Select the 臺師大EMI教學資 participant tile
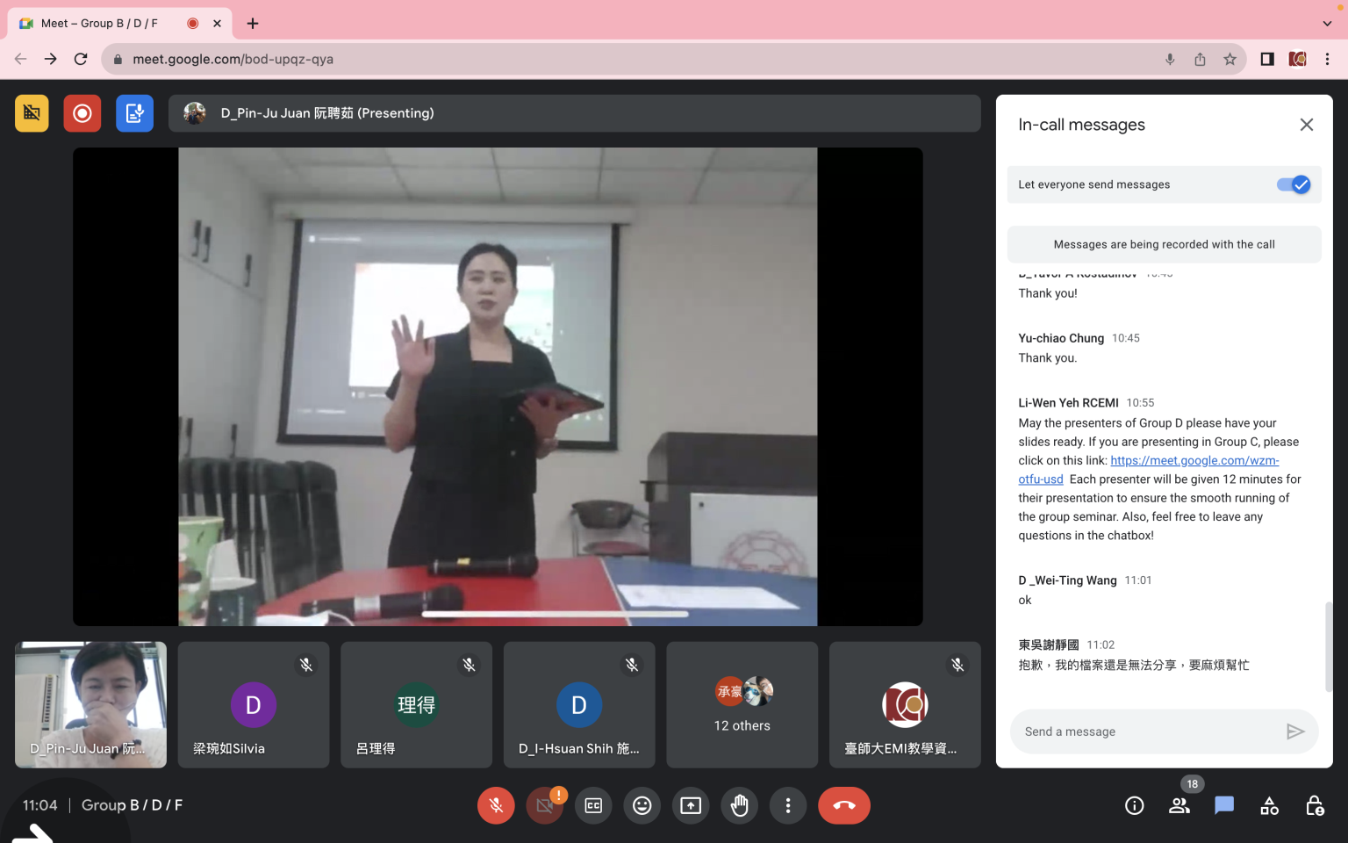This screenshot has height=843, width=1348. click(905, 704)
